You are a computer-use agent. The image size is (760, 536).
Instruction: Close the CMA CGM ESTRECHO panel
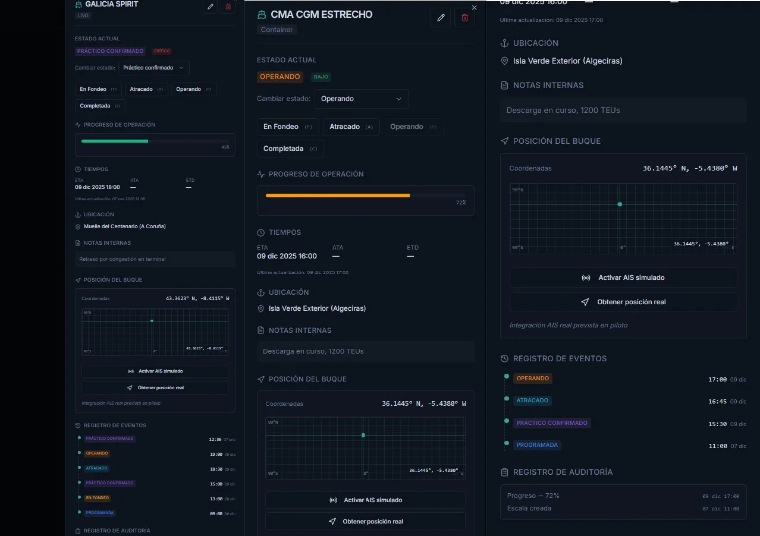click(x=474, y=8)
